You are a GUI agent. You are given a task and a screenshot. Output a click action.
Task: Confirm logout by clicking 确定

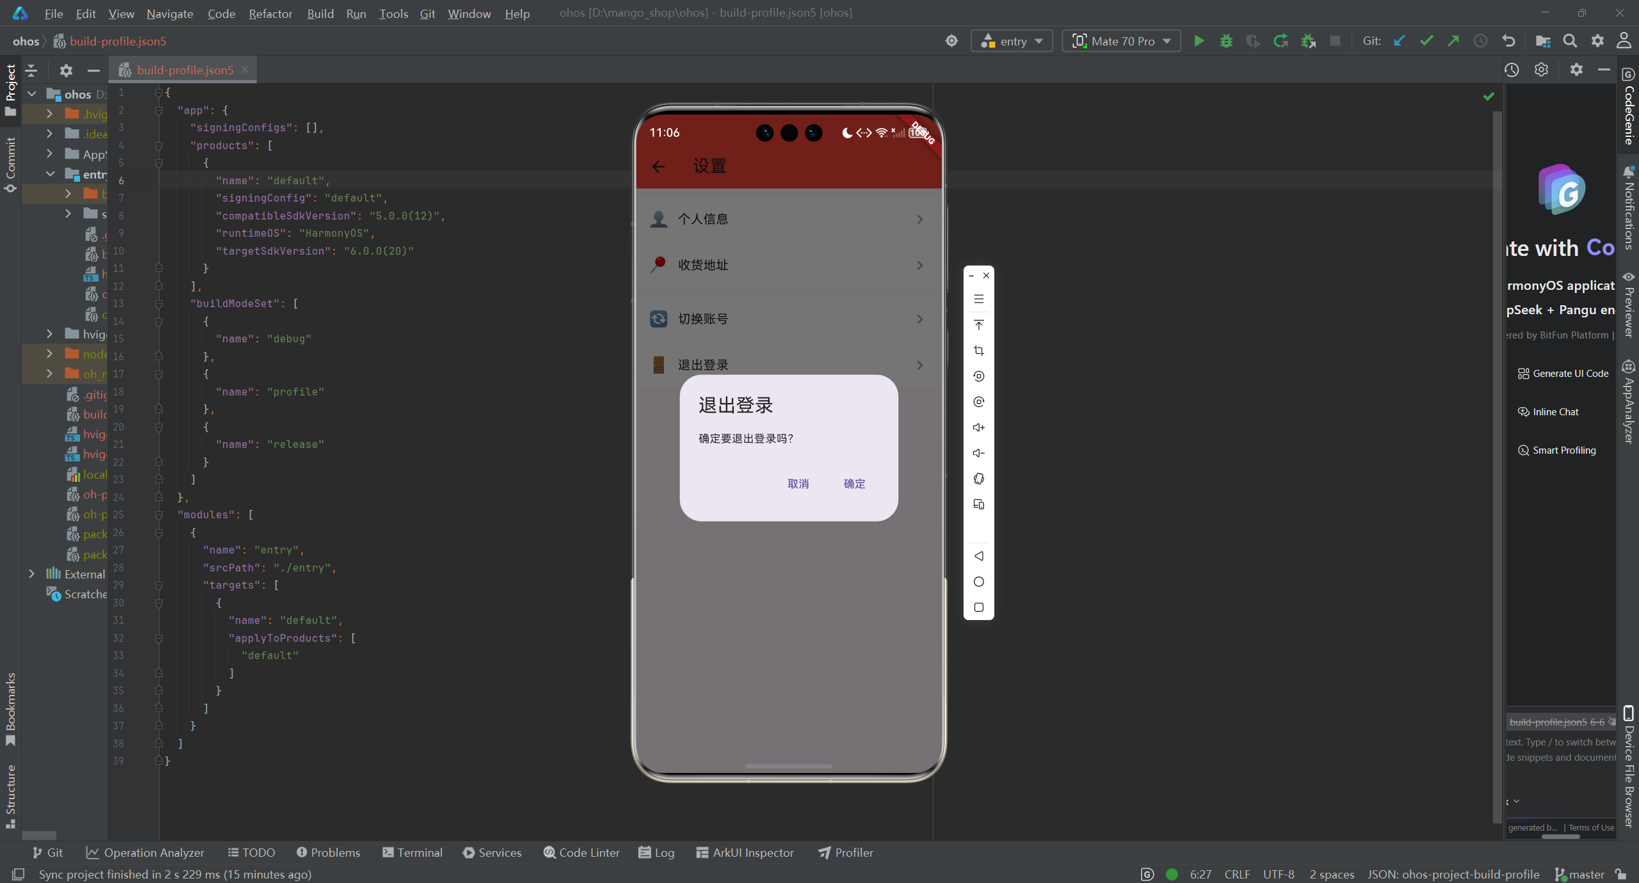pos(854,484)
